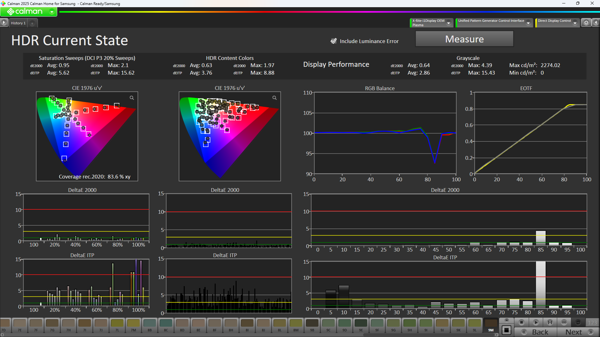Screen dimensions: 600x337
Task: Enable continuous infinity read mode
Action: pos(564,322)
